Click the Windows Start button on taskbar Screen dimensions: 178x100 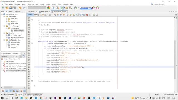[x=2, y=98]
